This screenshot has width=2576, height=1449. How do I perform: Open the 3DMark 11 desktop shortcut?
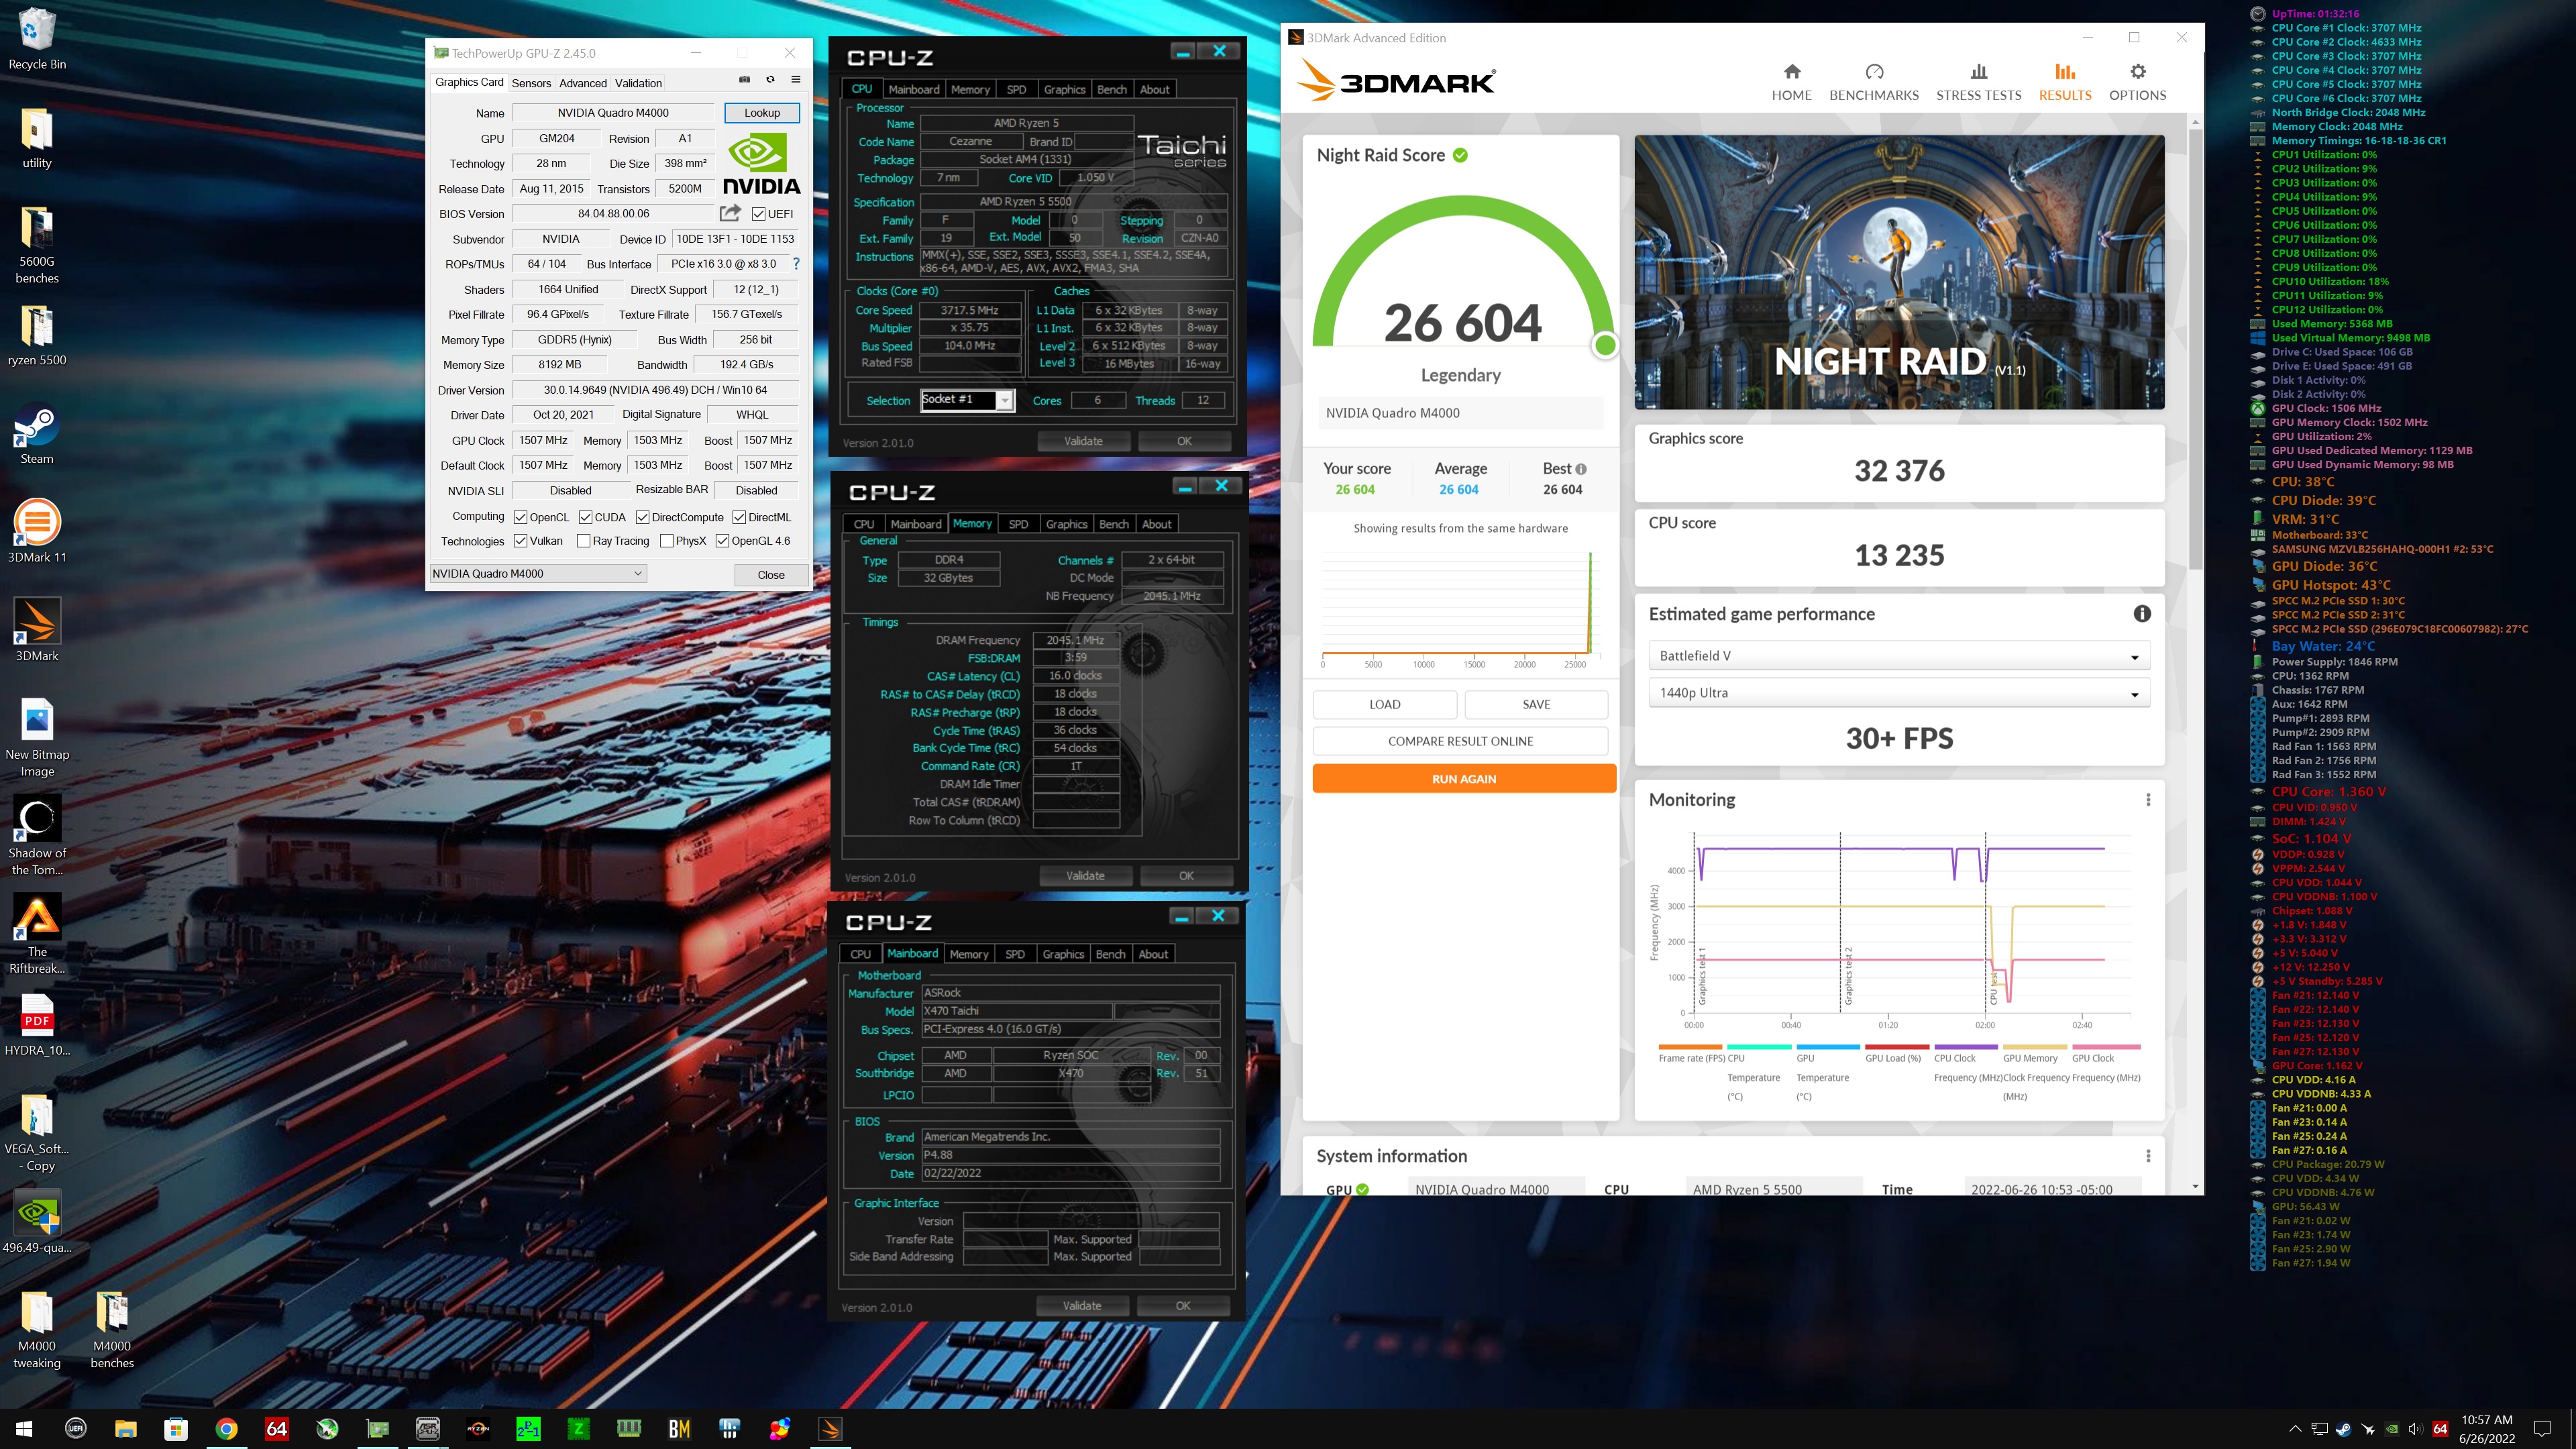point(37,532)
